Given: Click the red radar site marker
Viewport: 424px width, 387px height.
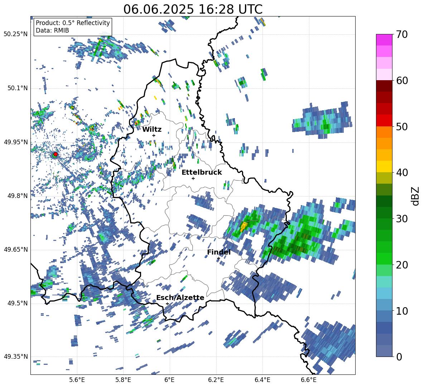Looking at the screenshot, I should pos(56,154).
